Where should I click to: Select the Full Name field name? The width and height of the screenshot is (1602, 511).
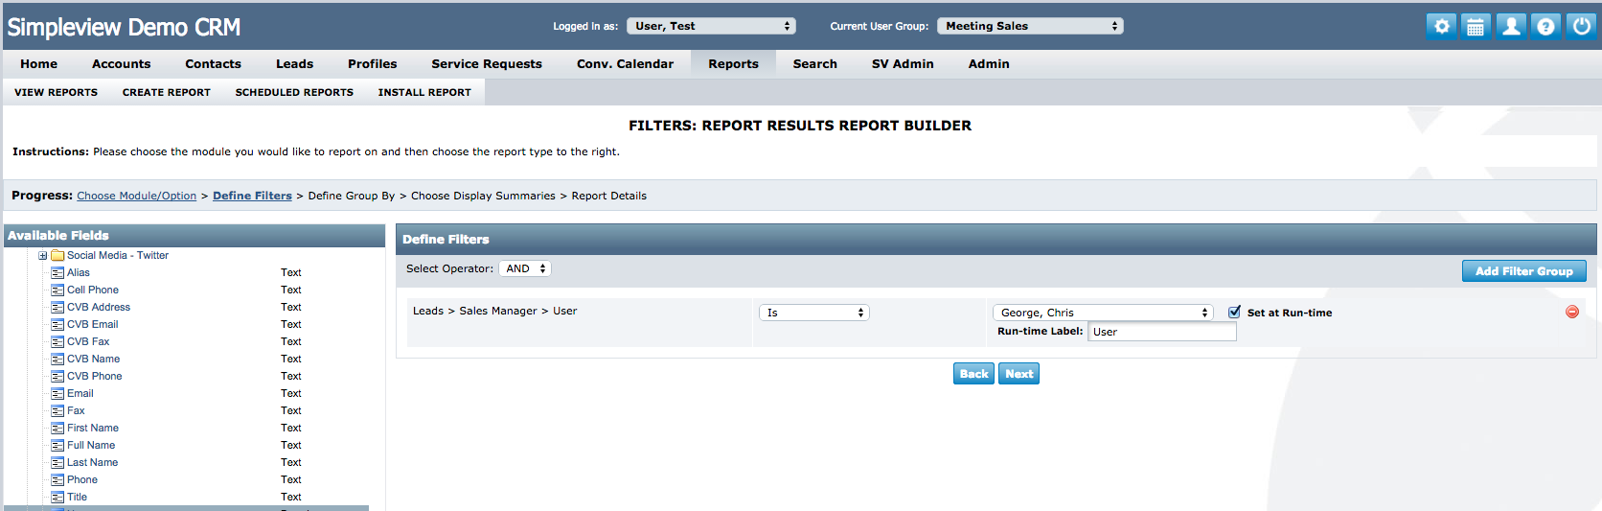[91, 446]
